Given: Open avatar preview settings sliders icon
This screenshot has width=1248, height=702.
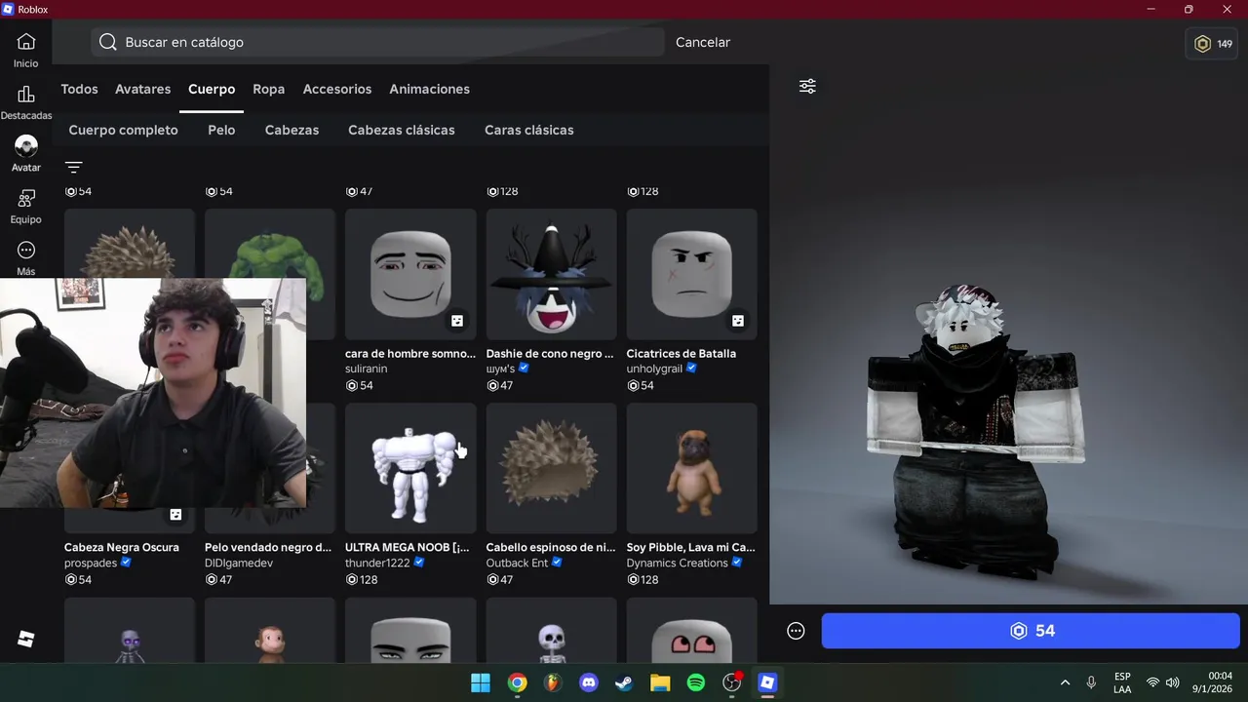Looking at the screenshot, I should (807, 87).
